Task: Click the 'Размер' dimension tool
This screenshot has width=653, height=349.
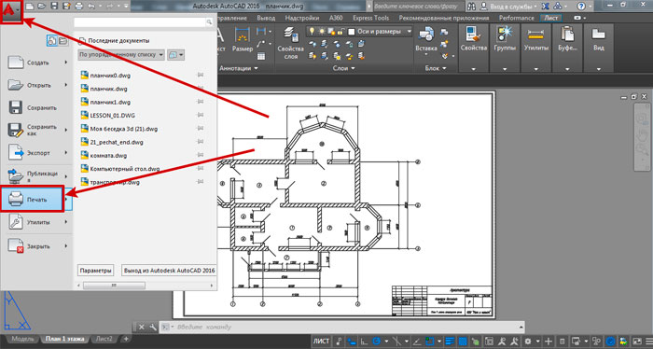Action: [x=243, y=40]
